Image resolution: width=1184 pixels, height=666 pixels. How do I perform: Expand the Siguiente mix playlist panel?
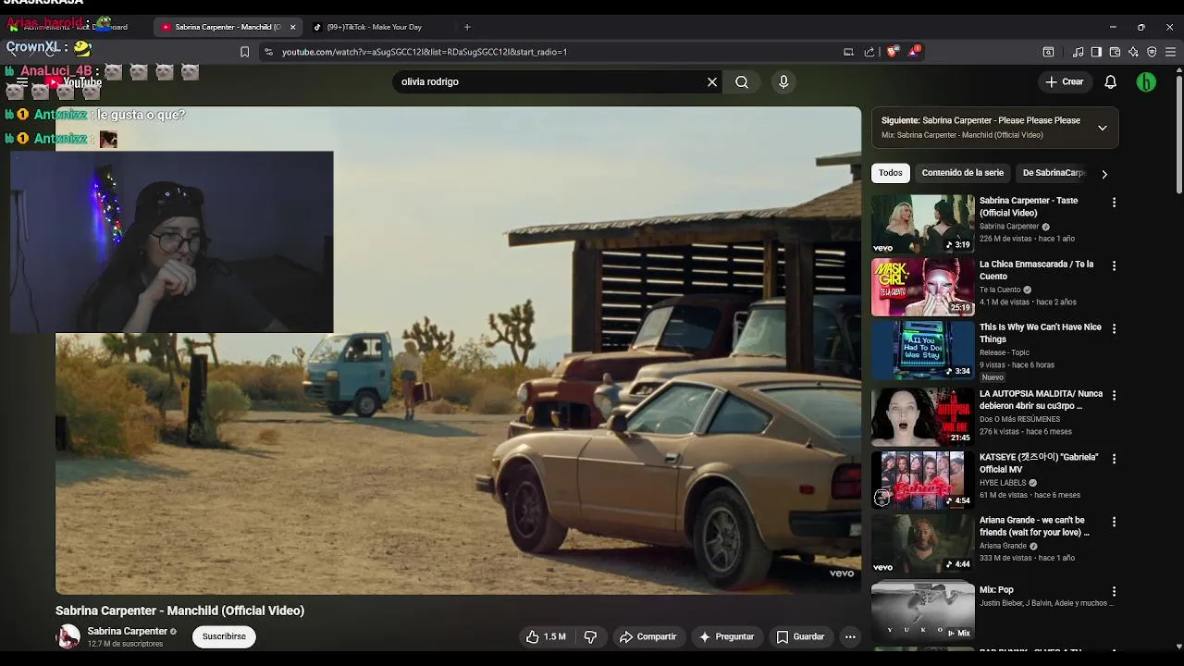point(1102,128)
